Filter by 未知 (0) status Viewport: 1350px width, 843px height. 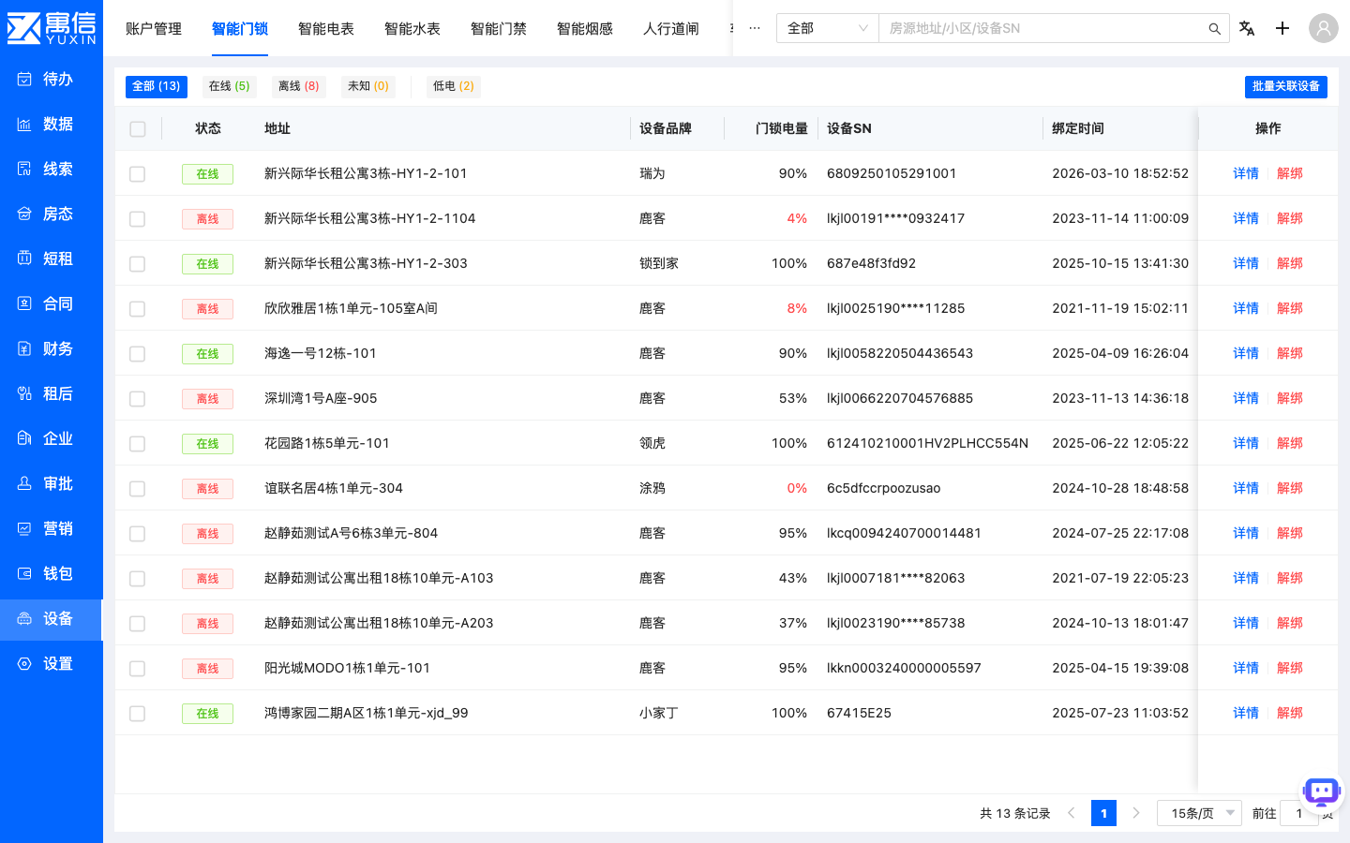(x=368, y=86)
